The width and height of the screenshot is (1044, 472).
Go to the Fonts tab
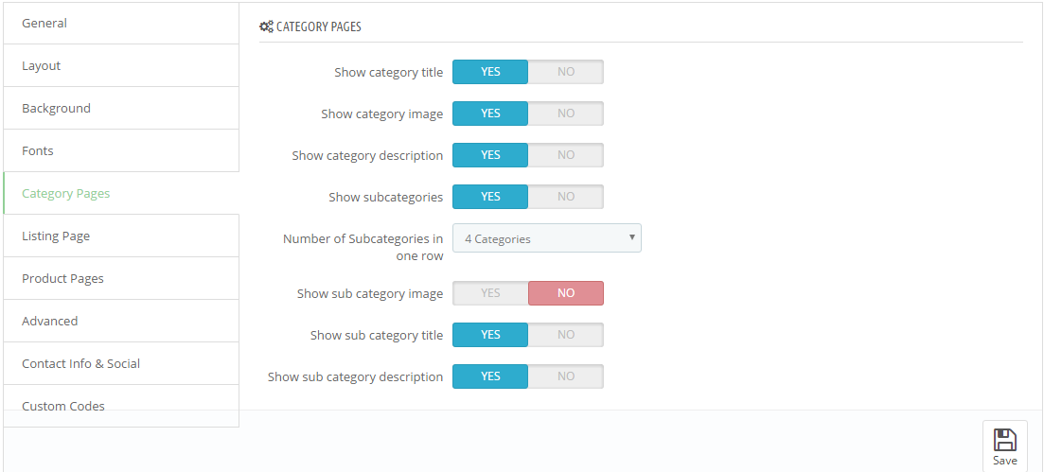click(121, 151)
